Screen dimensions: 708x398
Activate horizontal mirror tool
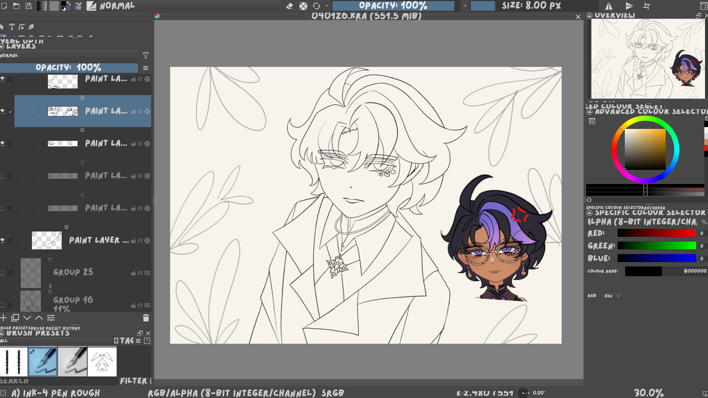point(609,6)
